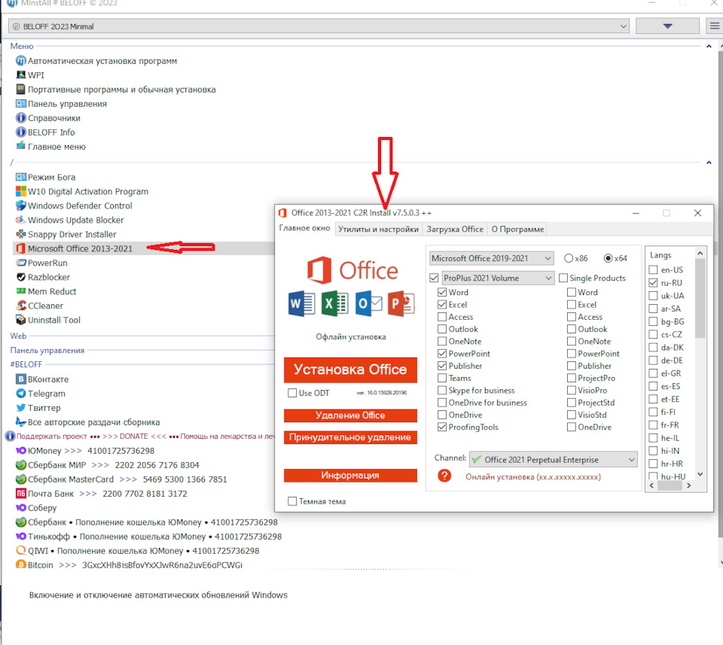
Task: Open the Channel Office 2021 Perpetual Enterprise dropdown
Action: pos(554,459)
